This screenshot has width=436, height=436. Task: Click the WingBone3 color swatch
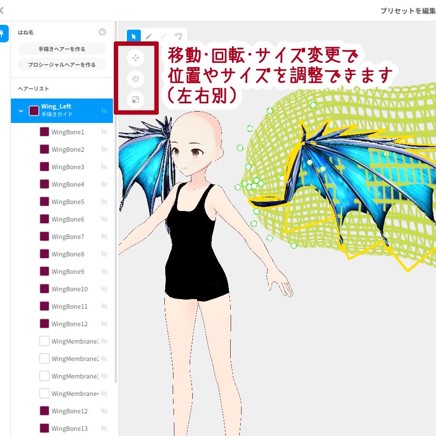tap(44, 167)
